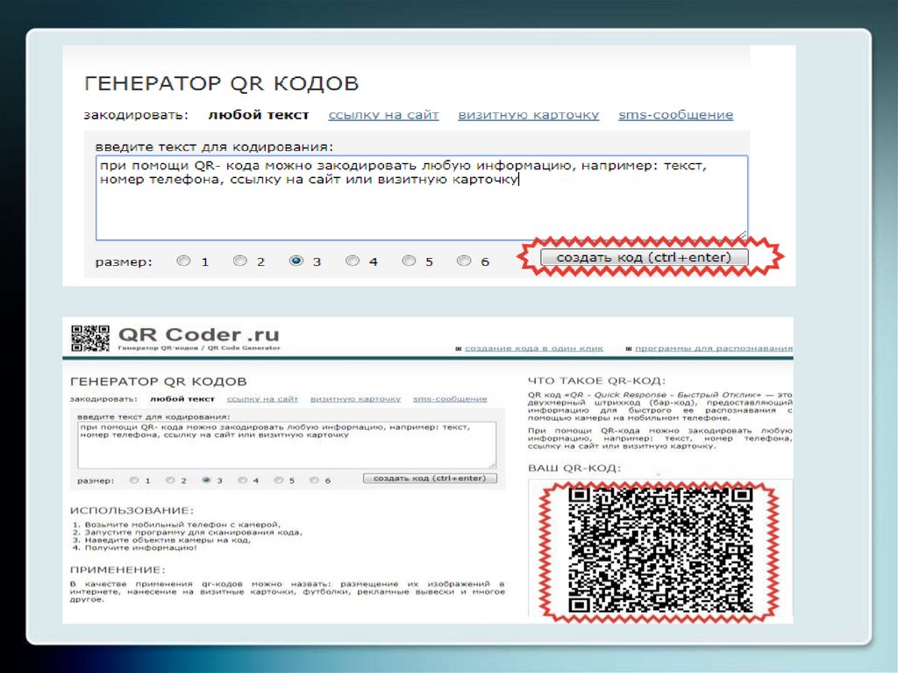Click resize grip of lower text area
The height and width of the screenshot is (673, 898).
(x=492, y=465)
